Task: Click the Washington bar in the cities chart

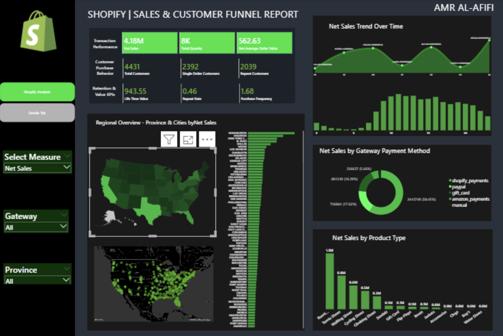Action: [271, 133]
